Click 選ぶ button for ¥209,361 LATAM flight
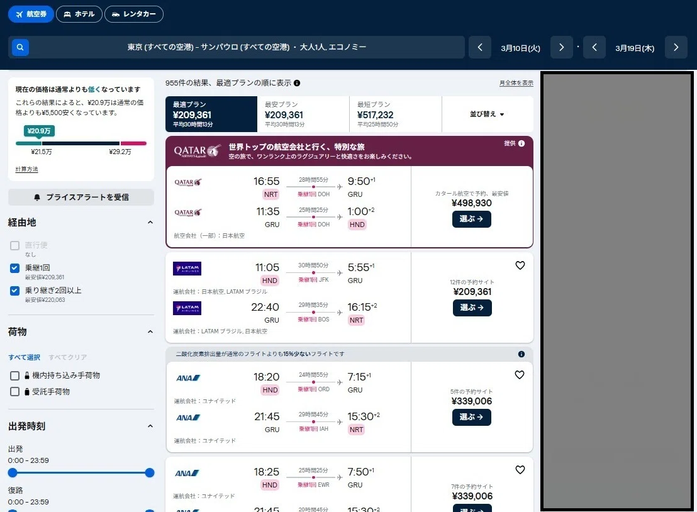This screenshot has width=697, height=512. coord(472,308)
